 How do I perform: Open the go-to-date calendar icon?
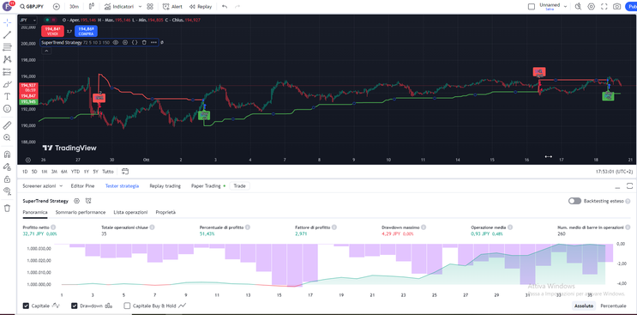point(124,171)
